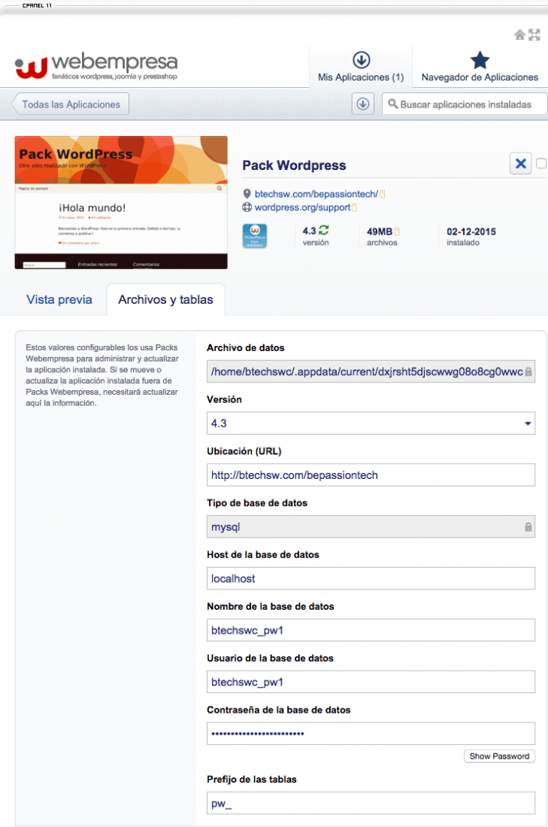
Task: Click the location pin icon
Action: coord(247,193)
